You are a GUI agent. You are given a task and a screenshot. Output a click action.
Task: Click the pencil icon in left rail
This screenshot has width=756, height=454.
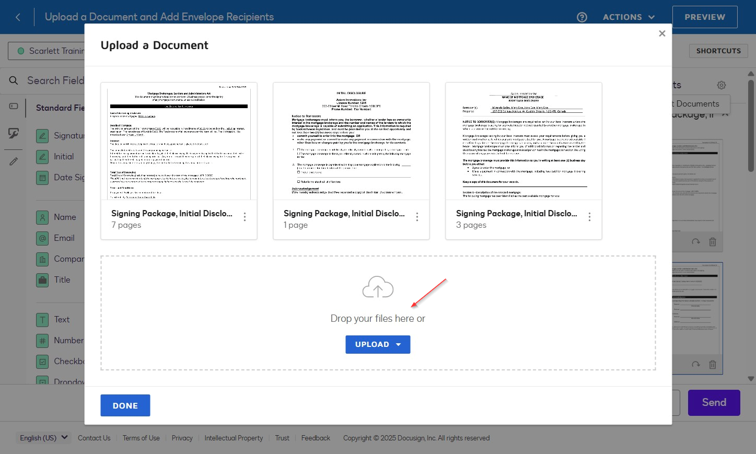pos(14,161)
